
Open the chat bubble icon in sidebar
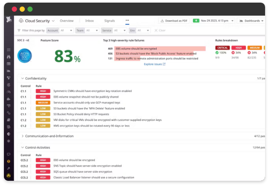tap(8, 154)
